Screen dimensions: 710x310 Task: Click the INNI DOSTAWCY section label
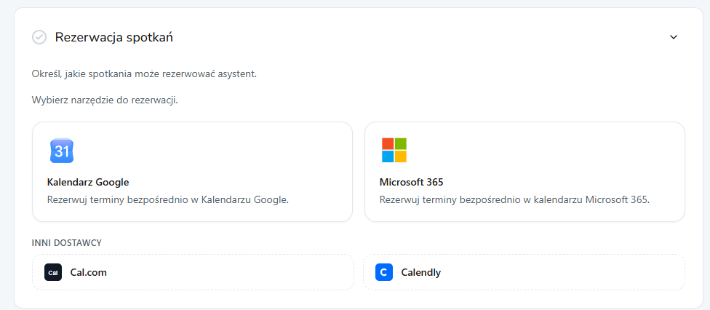click(67, 243)
